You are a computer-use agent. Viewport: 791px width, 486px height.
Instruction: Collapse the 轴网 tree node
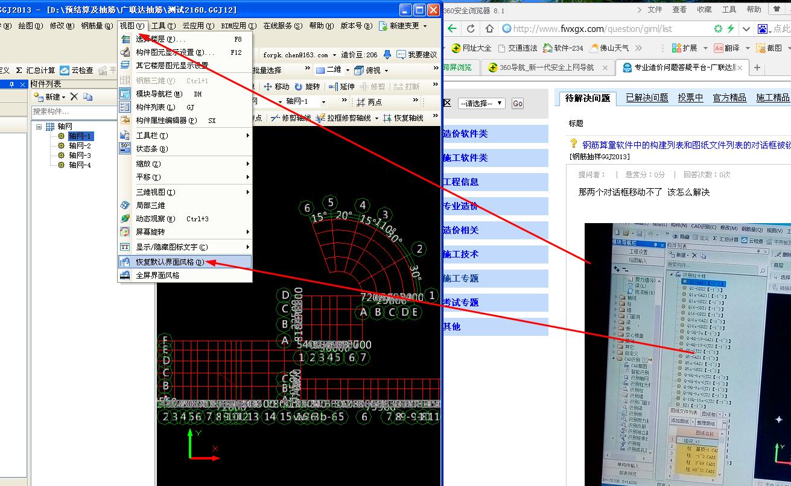point(39,127)
